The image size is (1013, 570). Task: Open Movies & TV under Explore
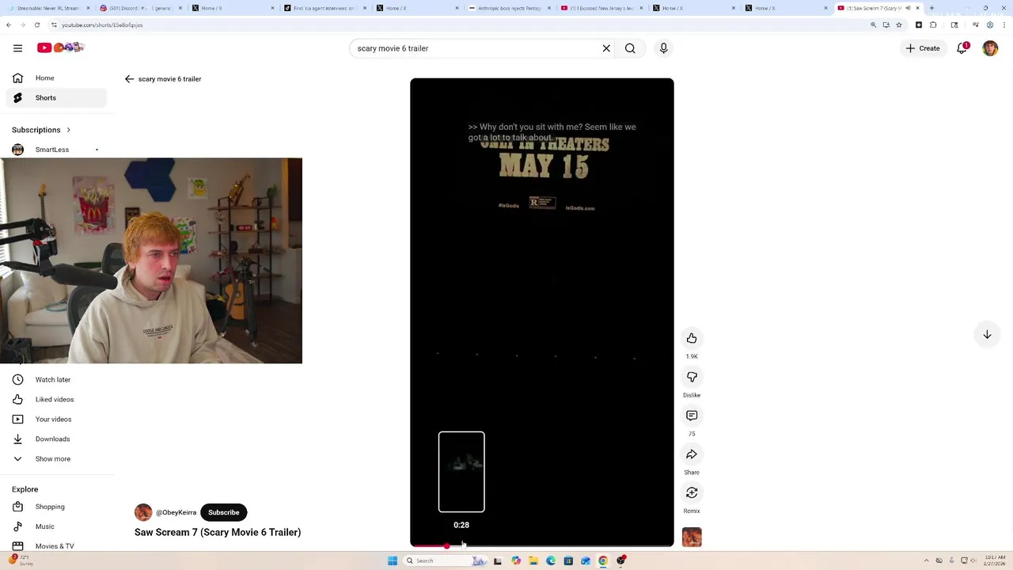click(x=55, y=545)
